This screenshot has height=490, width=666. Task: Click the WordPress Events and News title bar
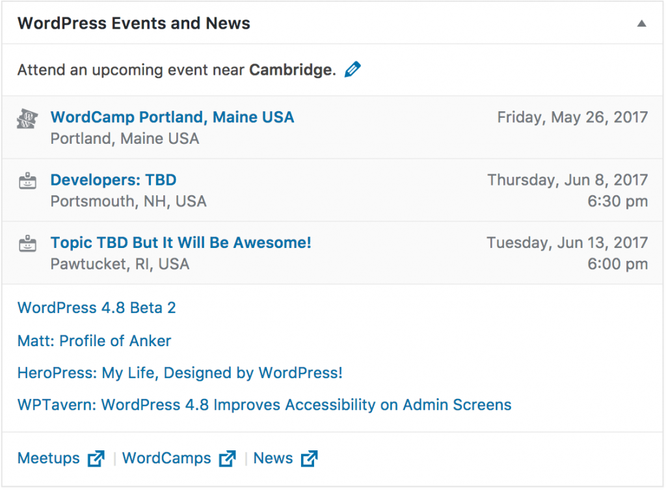pos(332,23)
